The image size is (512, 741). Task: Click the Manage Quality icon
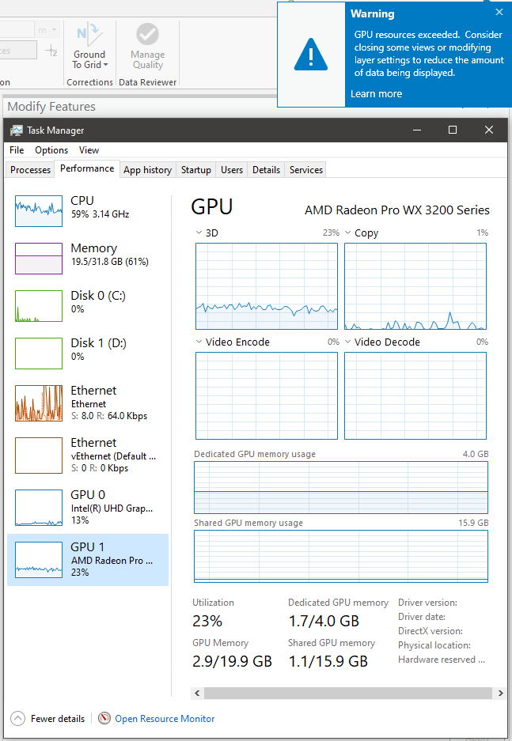[147, 35]
